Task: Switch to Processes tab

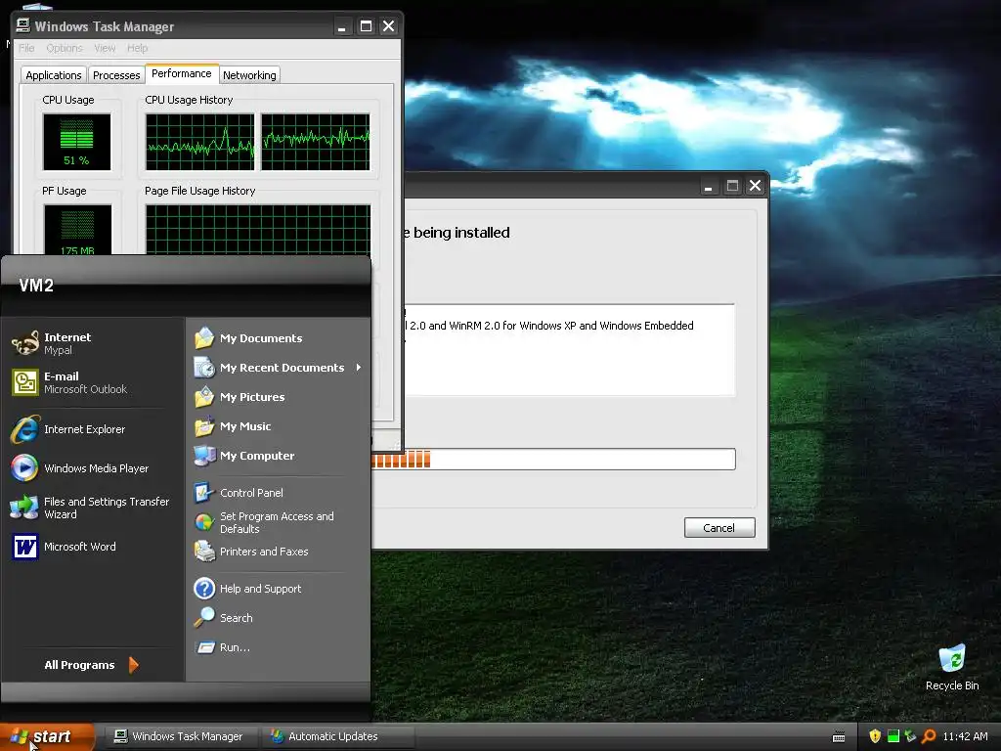Action: pyautogui.click(x=116, y=75)
